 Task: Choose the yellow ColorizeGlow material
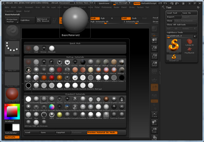60,115
